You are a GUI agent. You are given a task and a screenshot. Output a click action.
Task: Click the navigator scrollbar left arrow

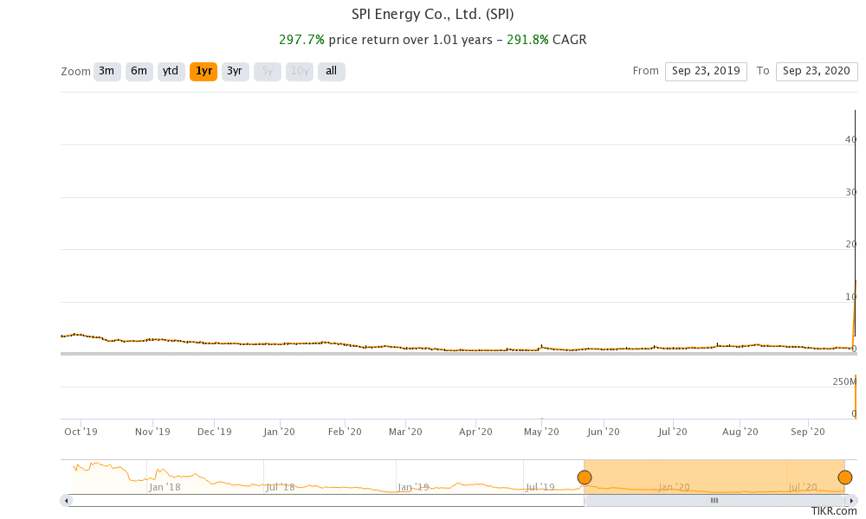pyautogui.click(x=67, y=501)
